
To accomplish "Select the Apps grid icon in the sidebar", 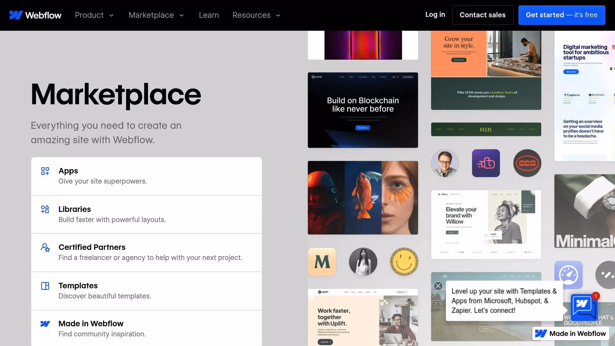I will coord(45,171).
